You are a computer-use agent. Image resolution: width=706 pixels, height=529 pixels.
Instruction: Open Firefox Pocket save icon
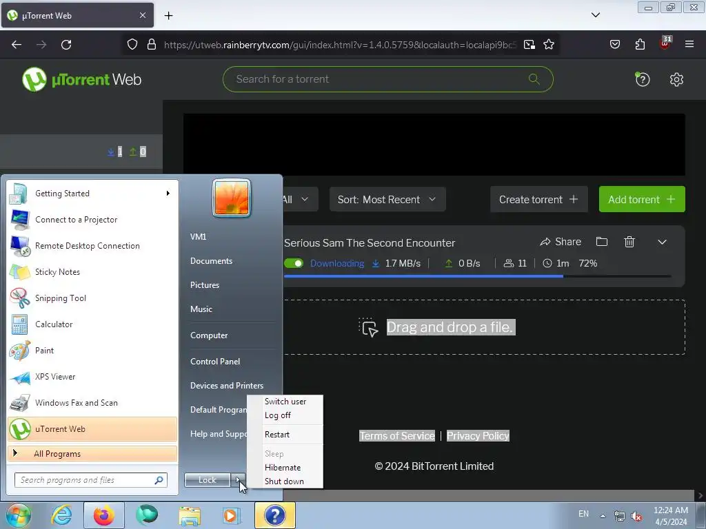pos(614,44)
